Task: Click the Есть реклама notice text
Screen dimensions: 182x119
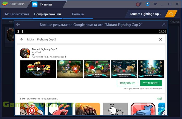Action: 131,89
